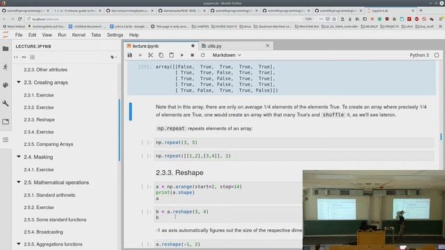The height and width of the screenshot is (250, 445).
Task: Go to 2.4.1. Exercise heading
Action: [x=39, y=169]
